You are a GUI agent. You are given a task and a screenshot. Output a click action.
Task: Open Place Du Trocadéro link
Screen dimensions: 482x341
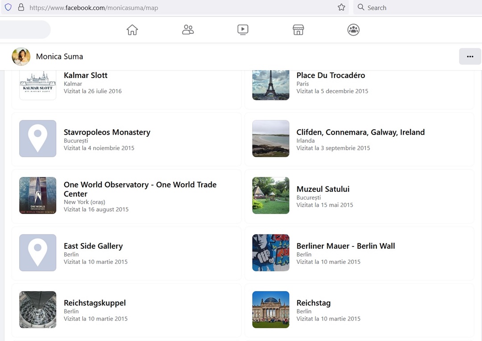click(x=330, y=75)
